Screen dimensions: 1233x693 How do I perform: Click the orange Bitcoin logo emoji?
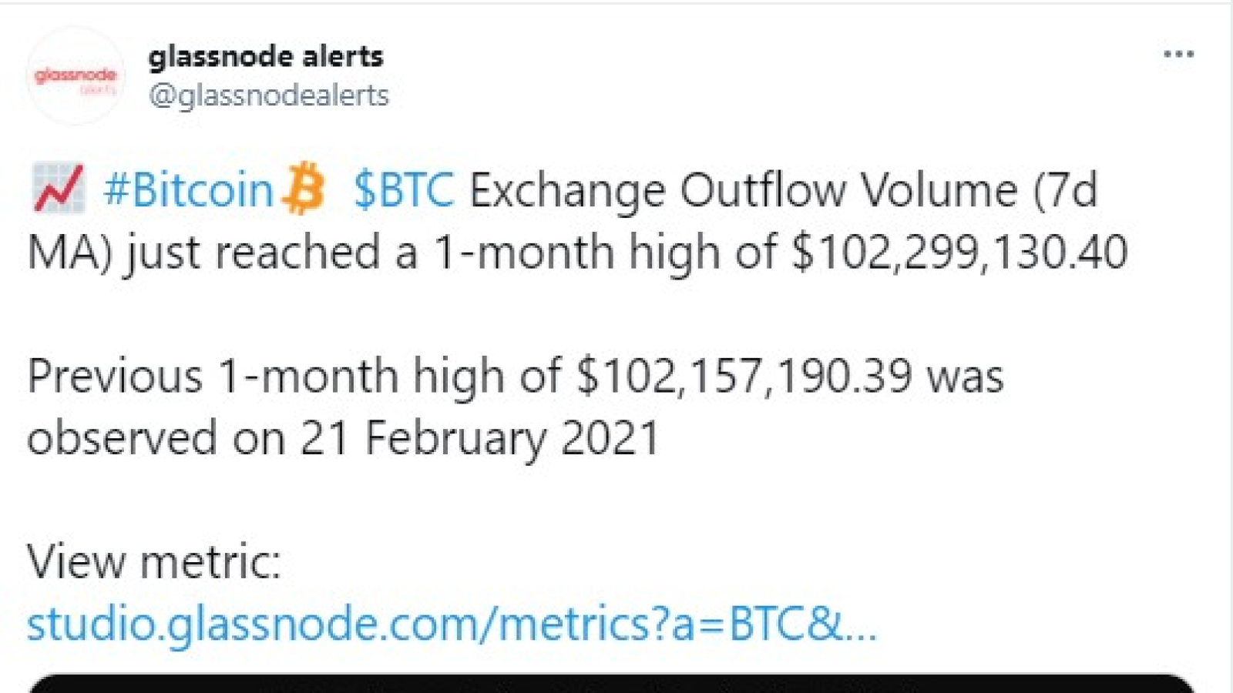[x=304, y=188]
